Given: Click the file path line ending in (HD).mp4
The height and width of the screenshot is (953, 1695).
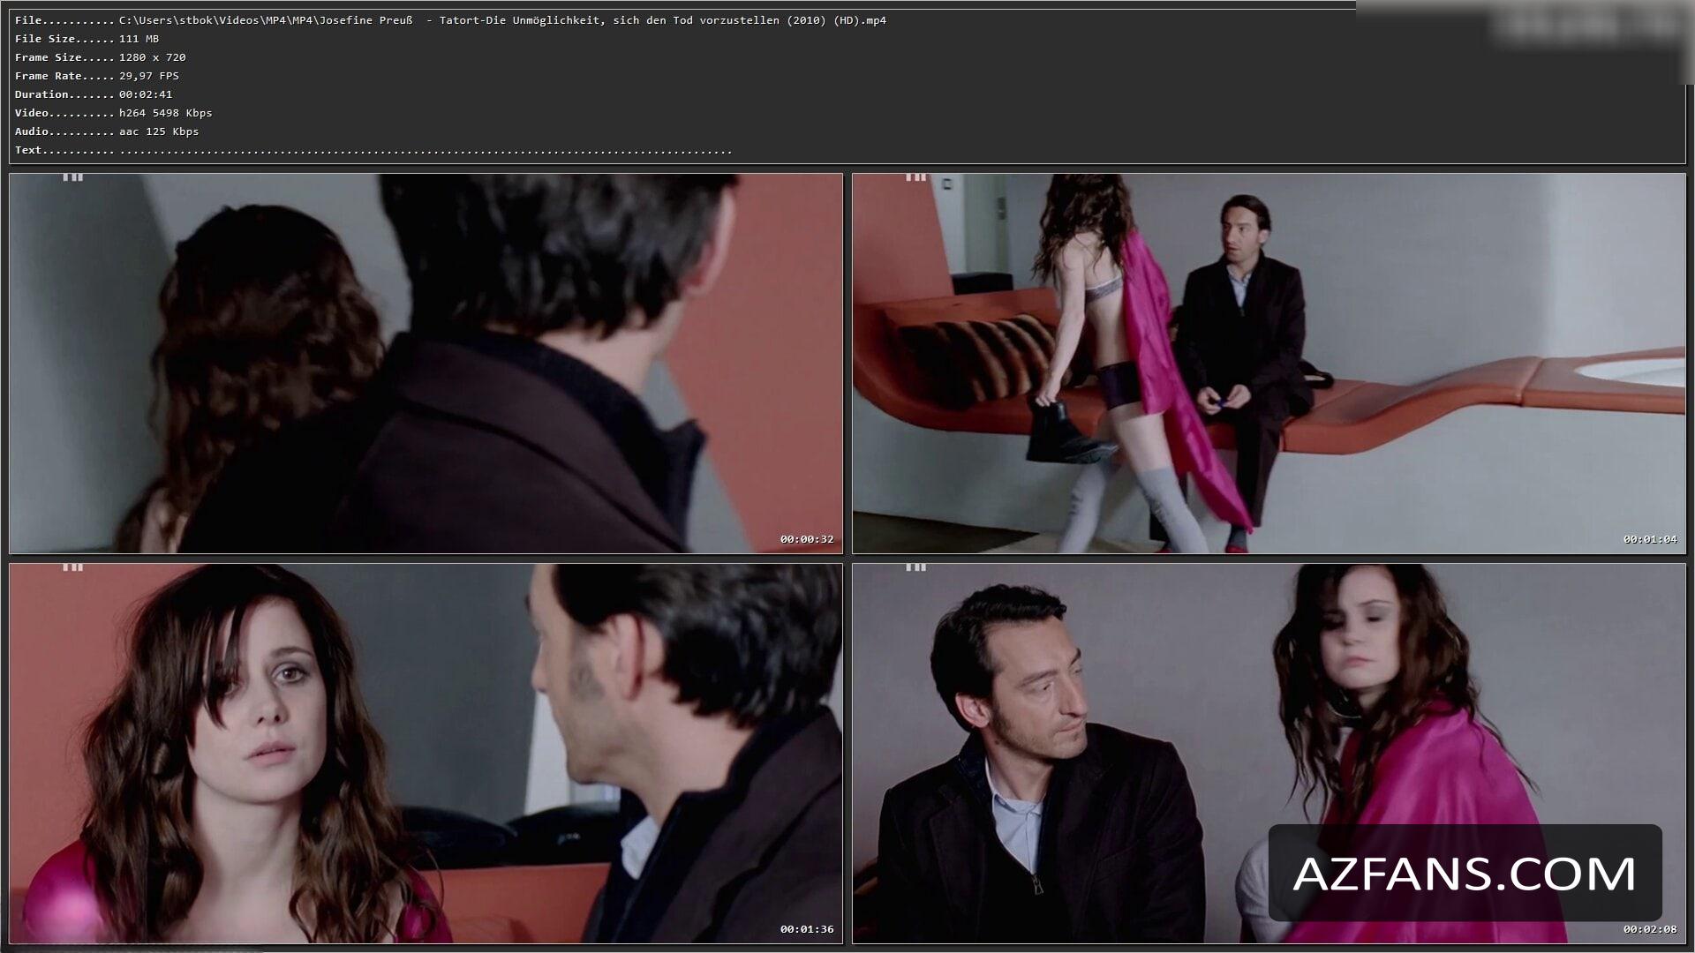Looking at the screenshot, I should (502, 20).
